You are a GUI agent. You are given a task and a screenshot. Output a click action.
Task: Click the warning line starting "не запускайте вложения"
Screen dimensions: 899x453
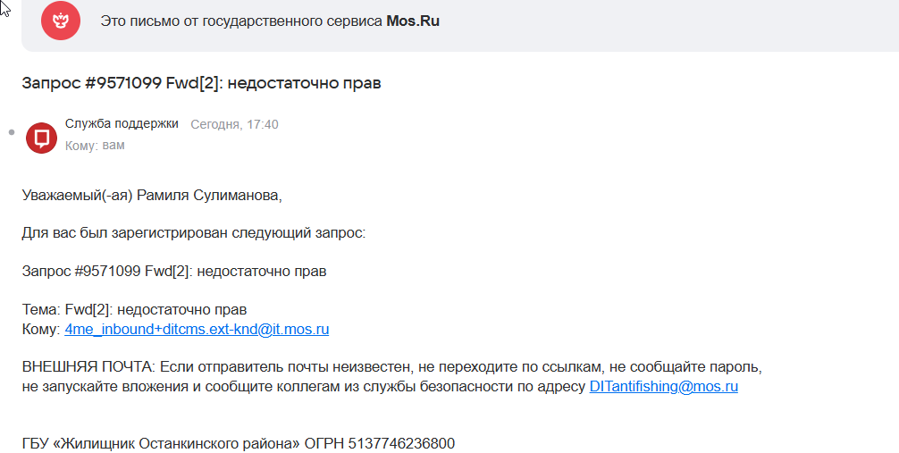[x=380, y=386]
